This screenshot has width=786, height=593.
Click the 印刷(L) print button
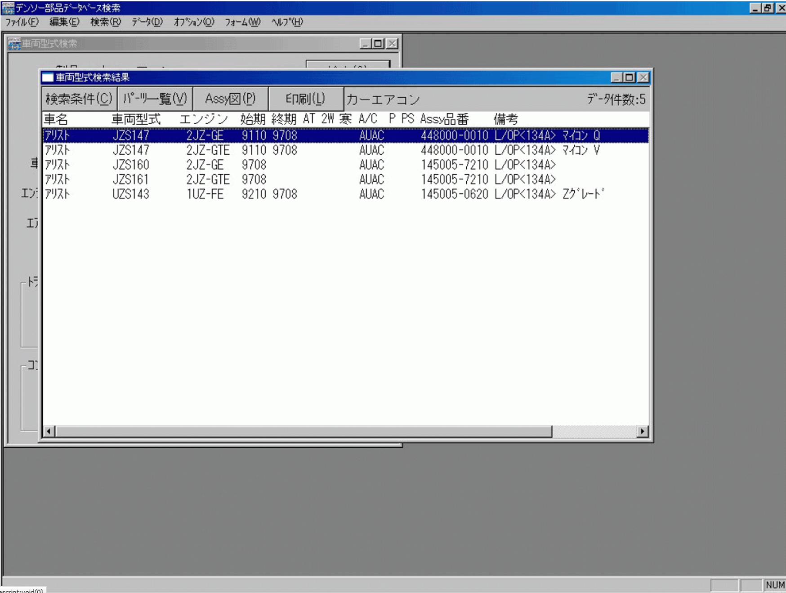click(305, 99)
